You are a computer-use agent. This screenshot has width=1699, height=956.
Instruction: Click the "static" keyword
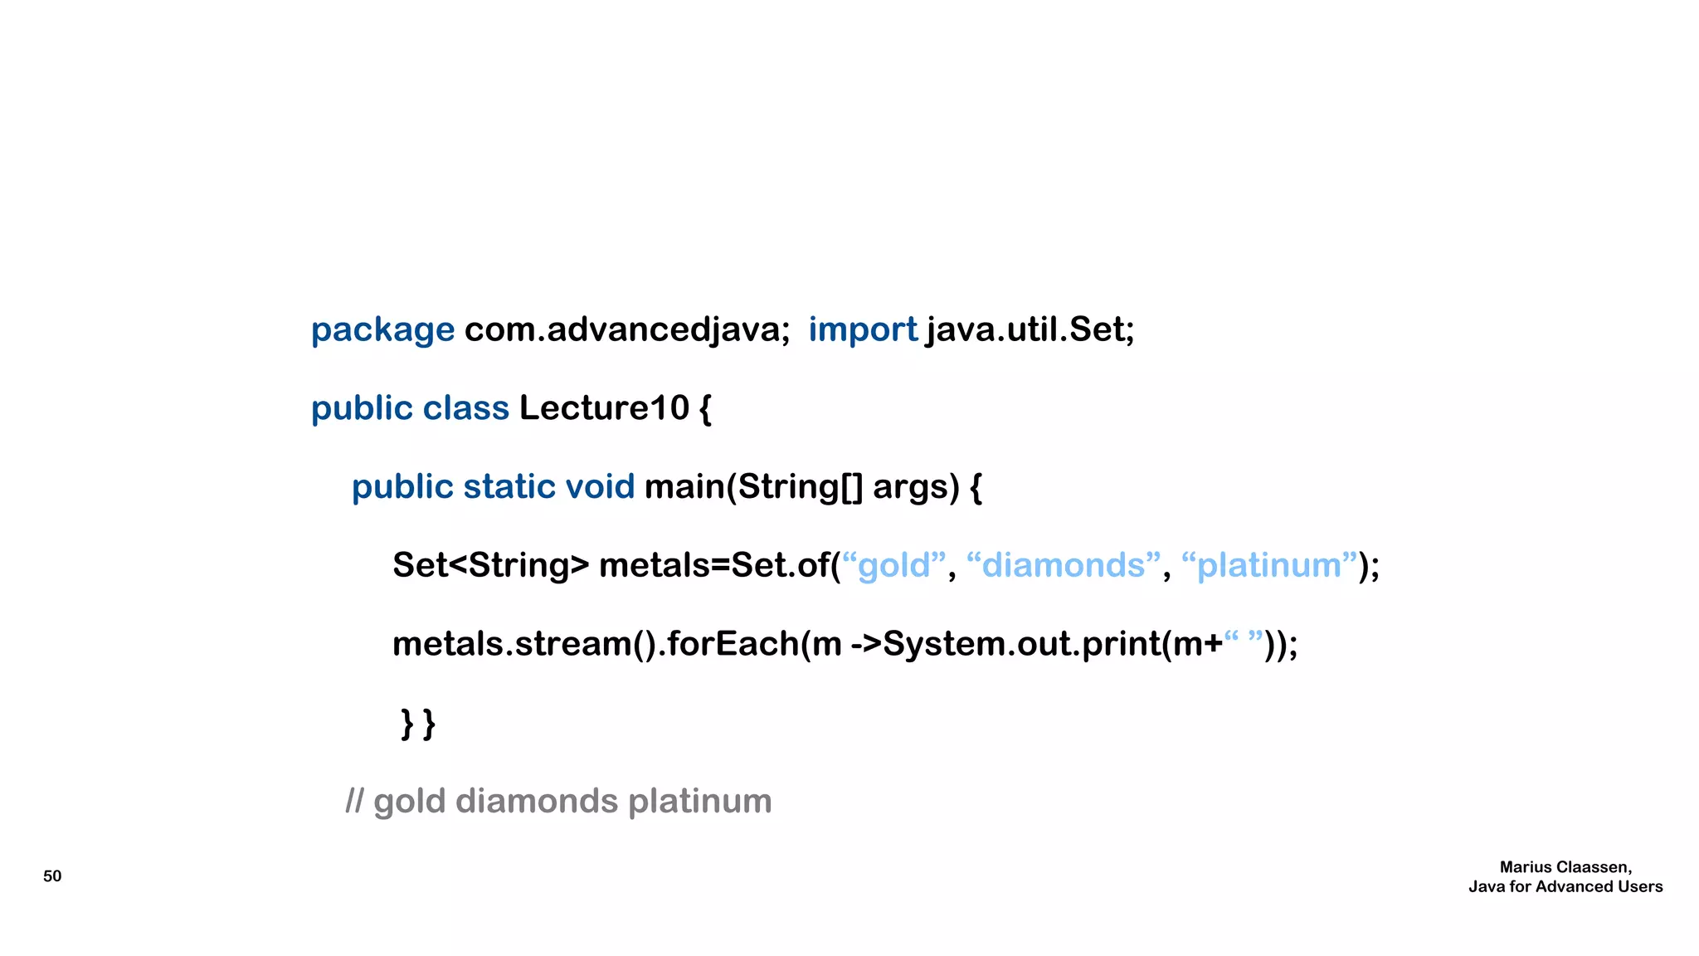click(x=509, y=487)
